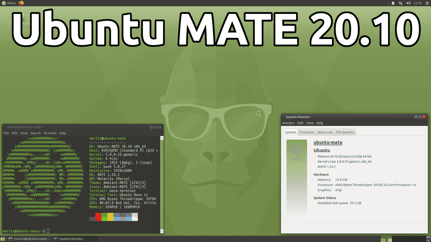The image size is (431, 242).
Task: Click the 'AMD Ryzen Threadripper 3970X 32-Core Processor × 8' line
Action: point(376,185)
